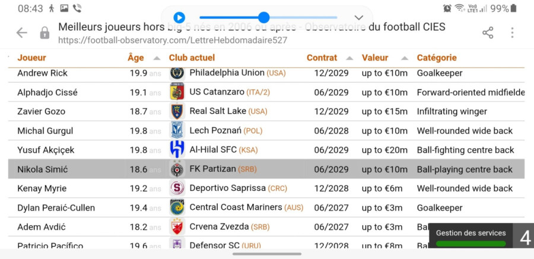Tap the share icon in the toolbar

point(488,33)
